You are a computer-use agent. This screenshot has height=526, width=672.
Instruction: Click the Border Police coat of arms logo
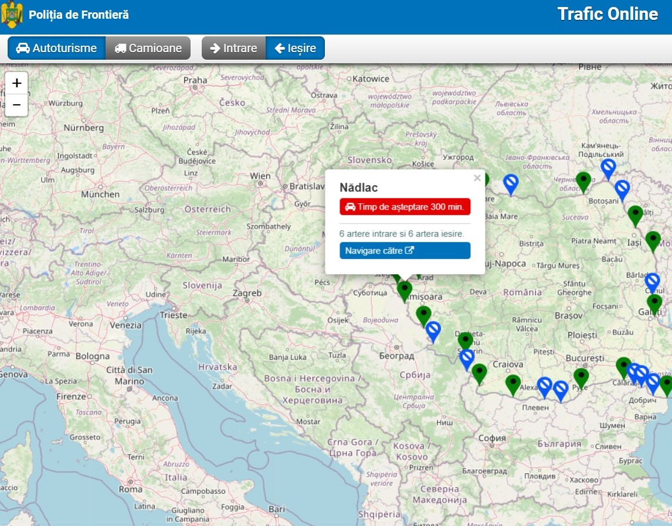12,15
